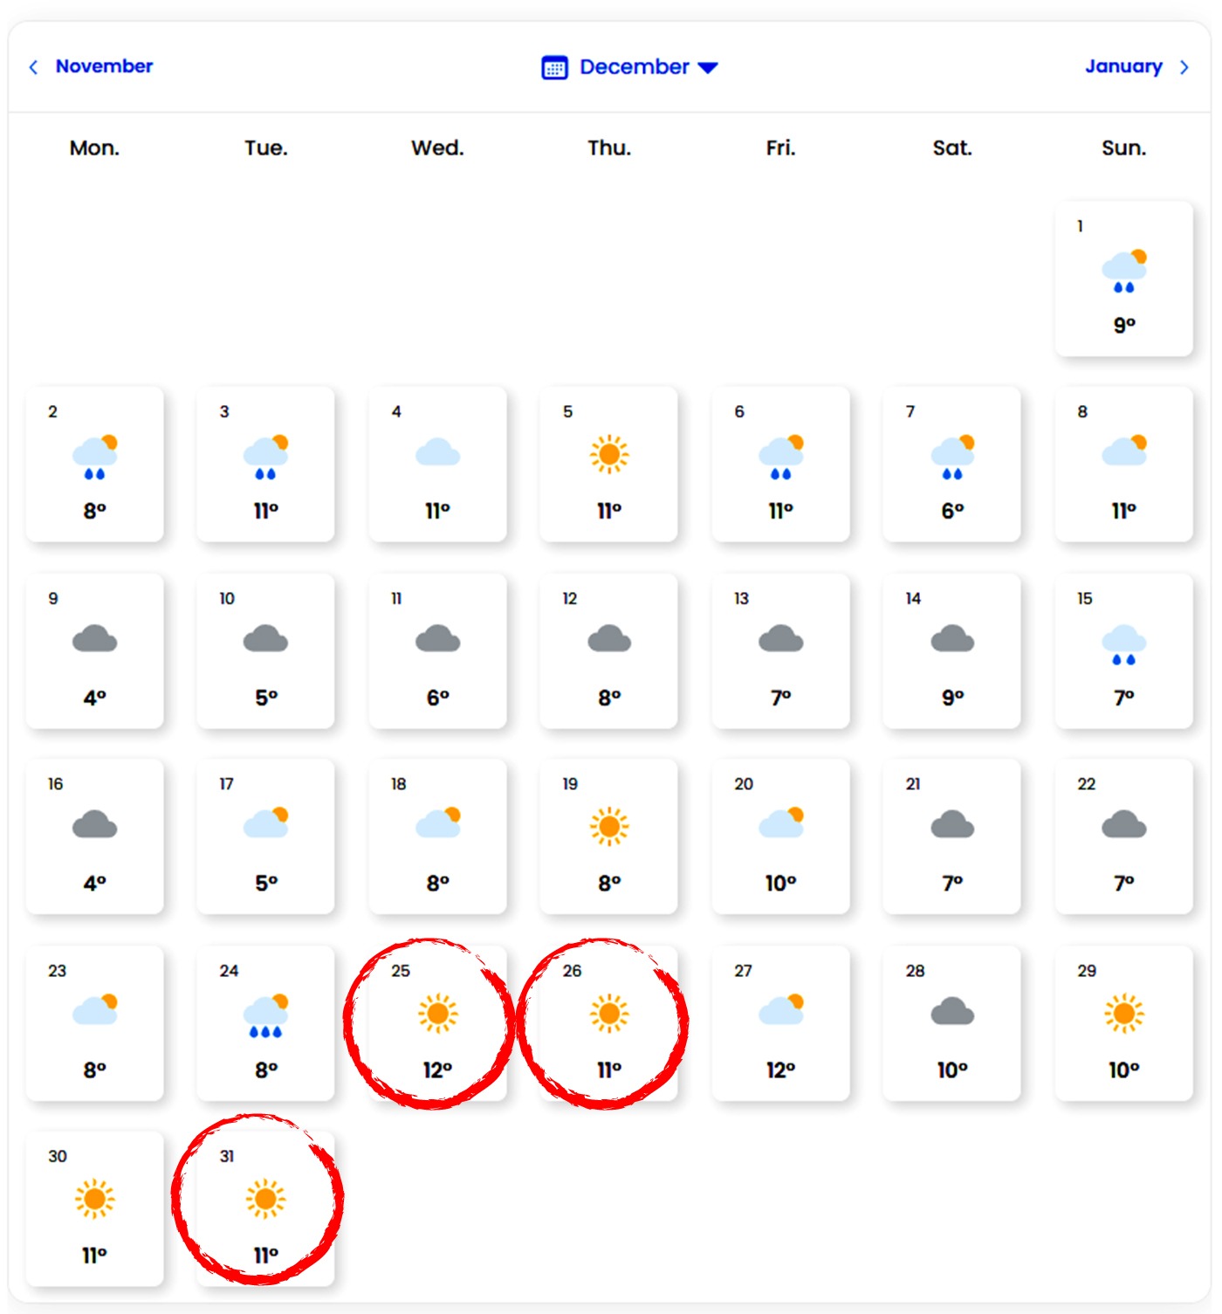Open the December month dropdown
This screenshot has width=1222, height=1314.
coord(708,67)
